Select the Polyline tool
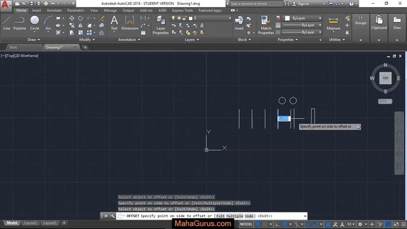This screenshot has width=407, height=229. pyautogui.click(x=20, y=23)
